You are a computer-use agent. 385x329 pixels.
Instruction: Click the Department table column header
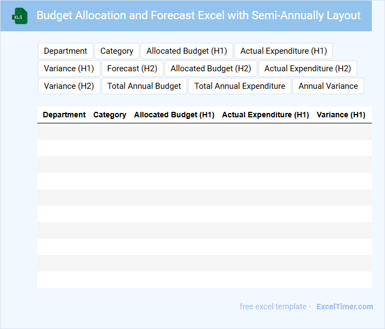coord(64,115)
